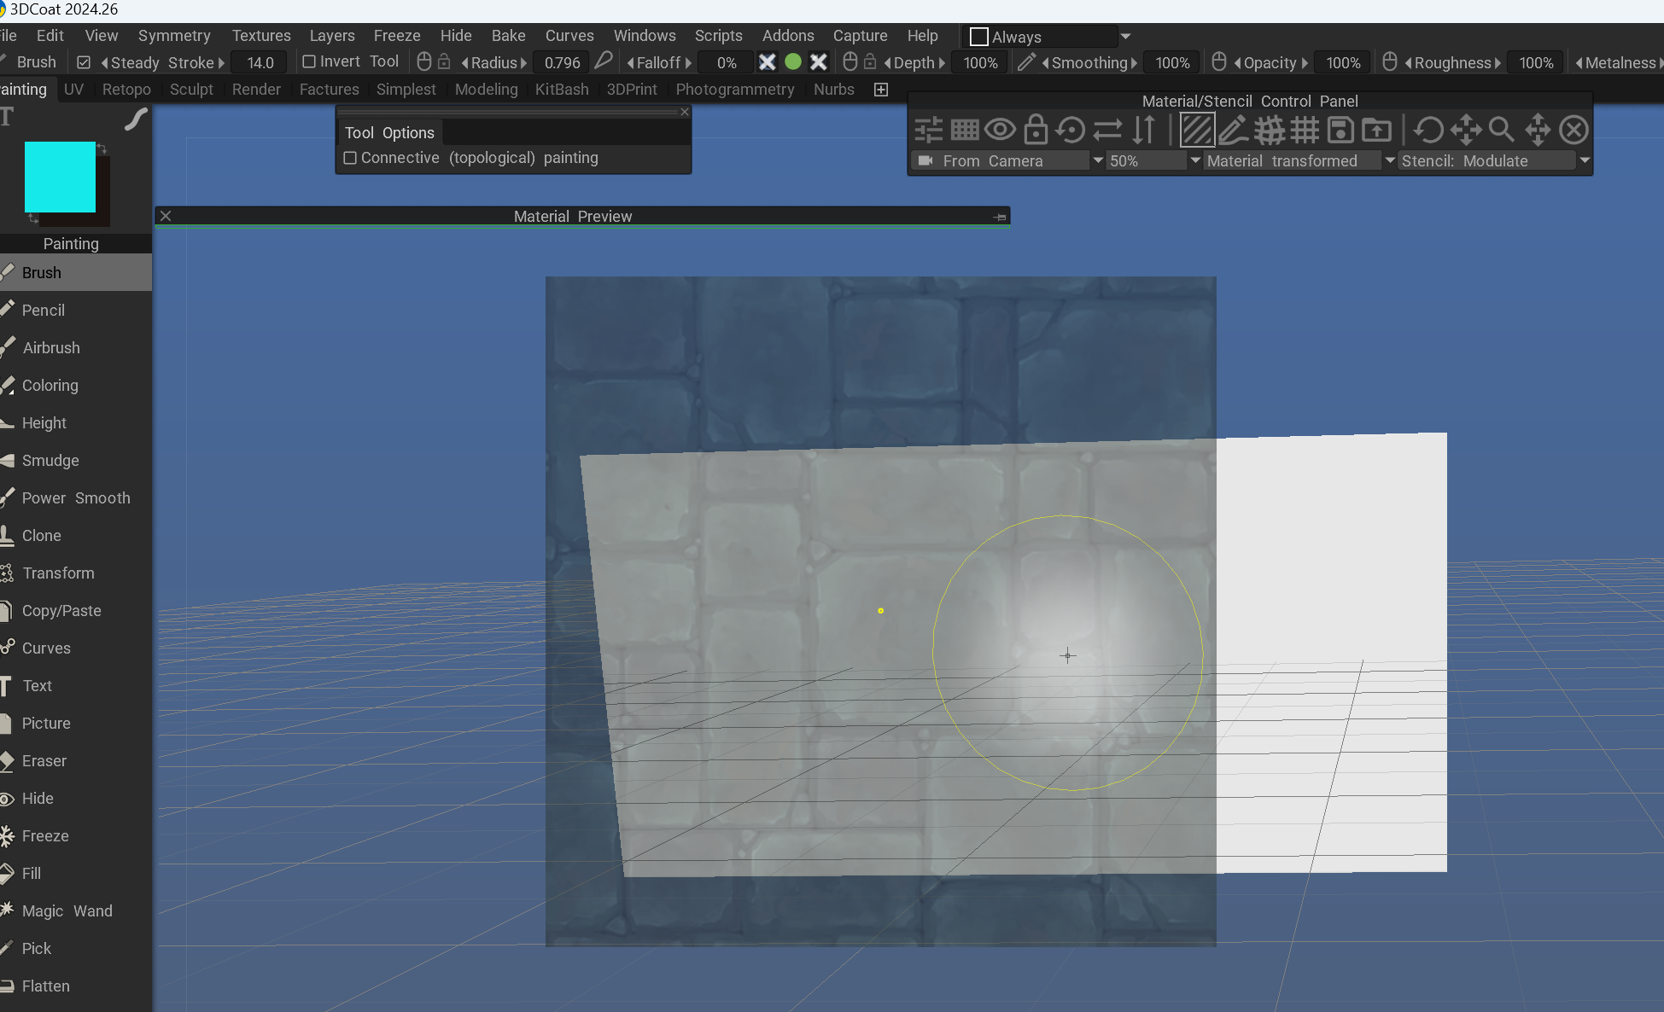Click the lock icon in Material/Stencil Control Panel
The width and height of the screenshot is (1664, 1012).
(x=1036, y=130)
